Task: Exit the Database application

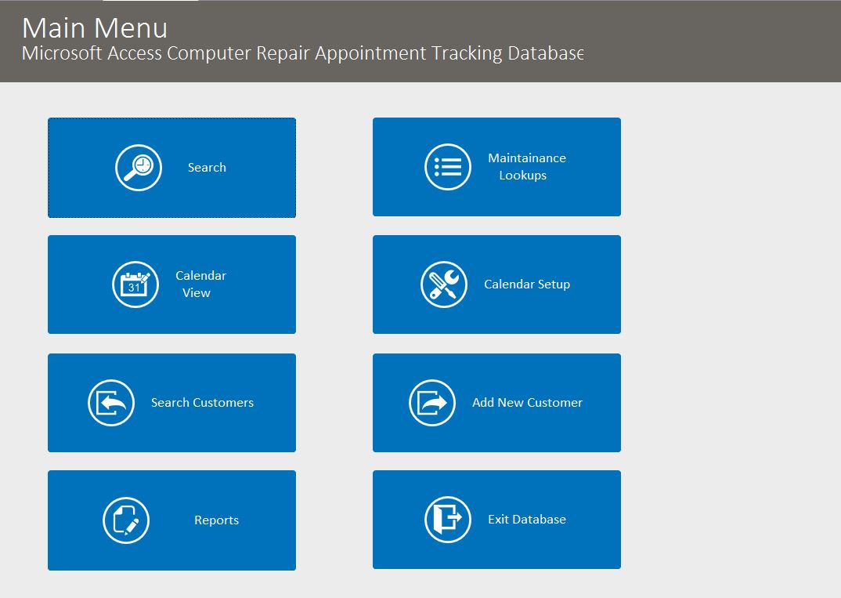Action: click(526, 519)
